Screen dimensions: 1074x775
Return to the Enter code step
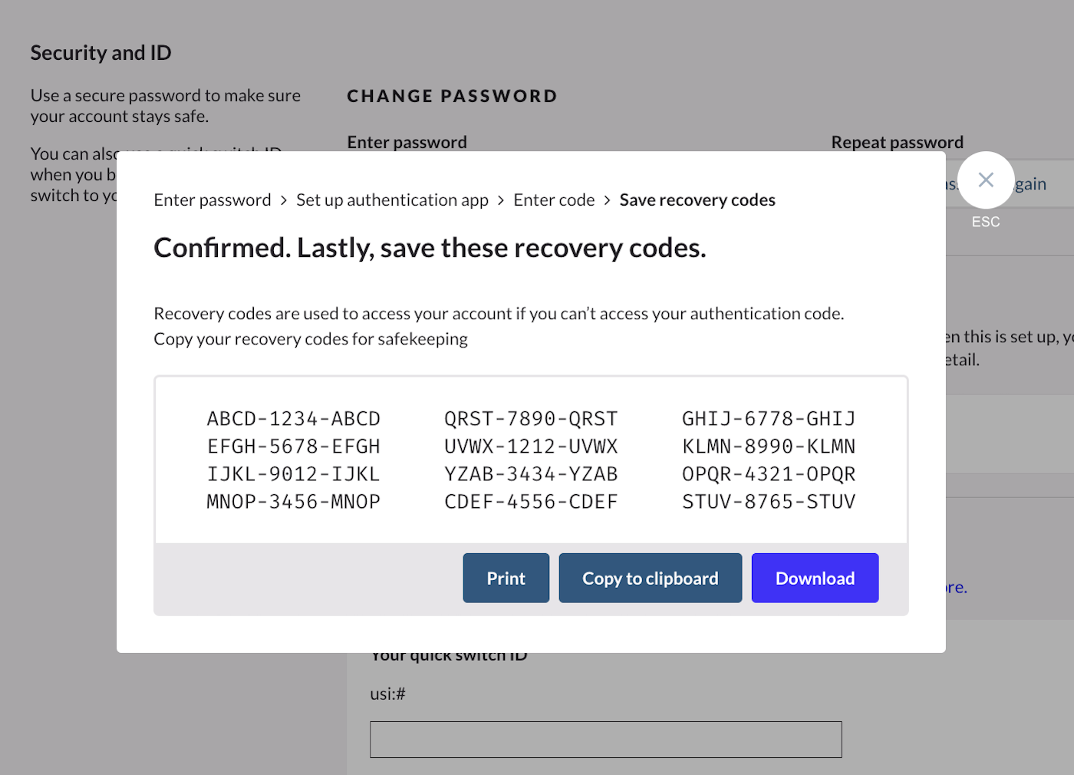[554, 200]
